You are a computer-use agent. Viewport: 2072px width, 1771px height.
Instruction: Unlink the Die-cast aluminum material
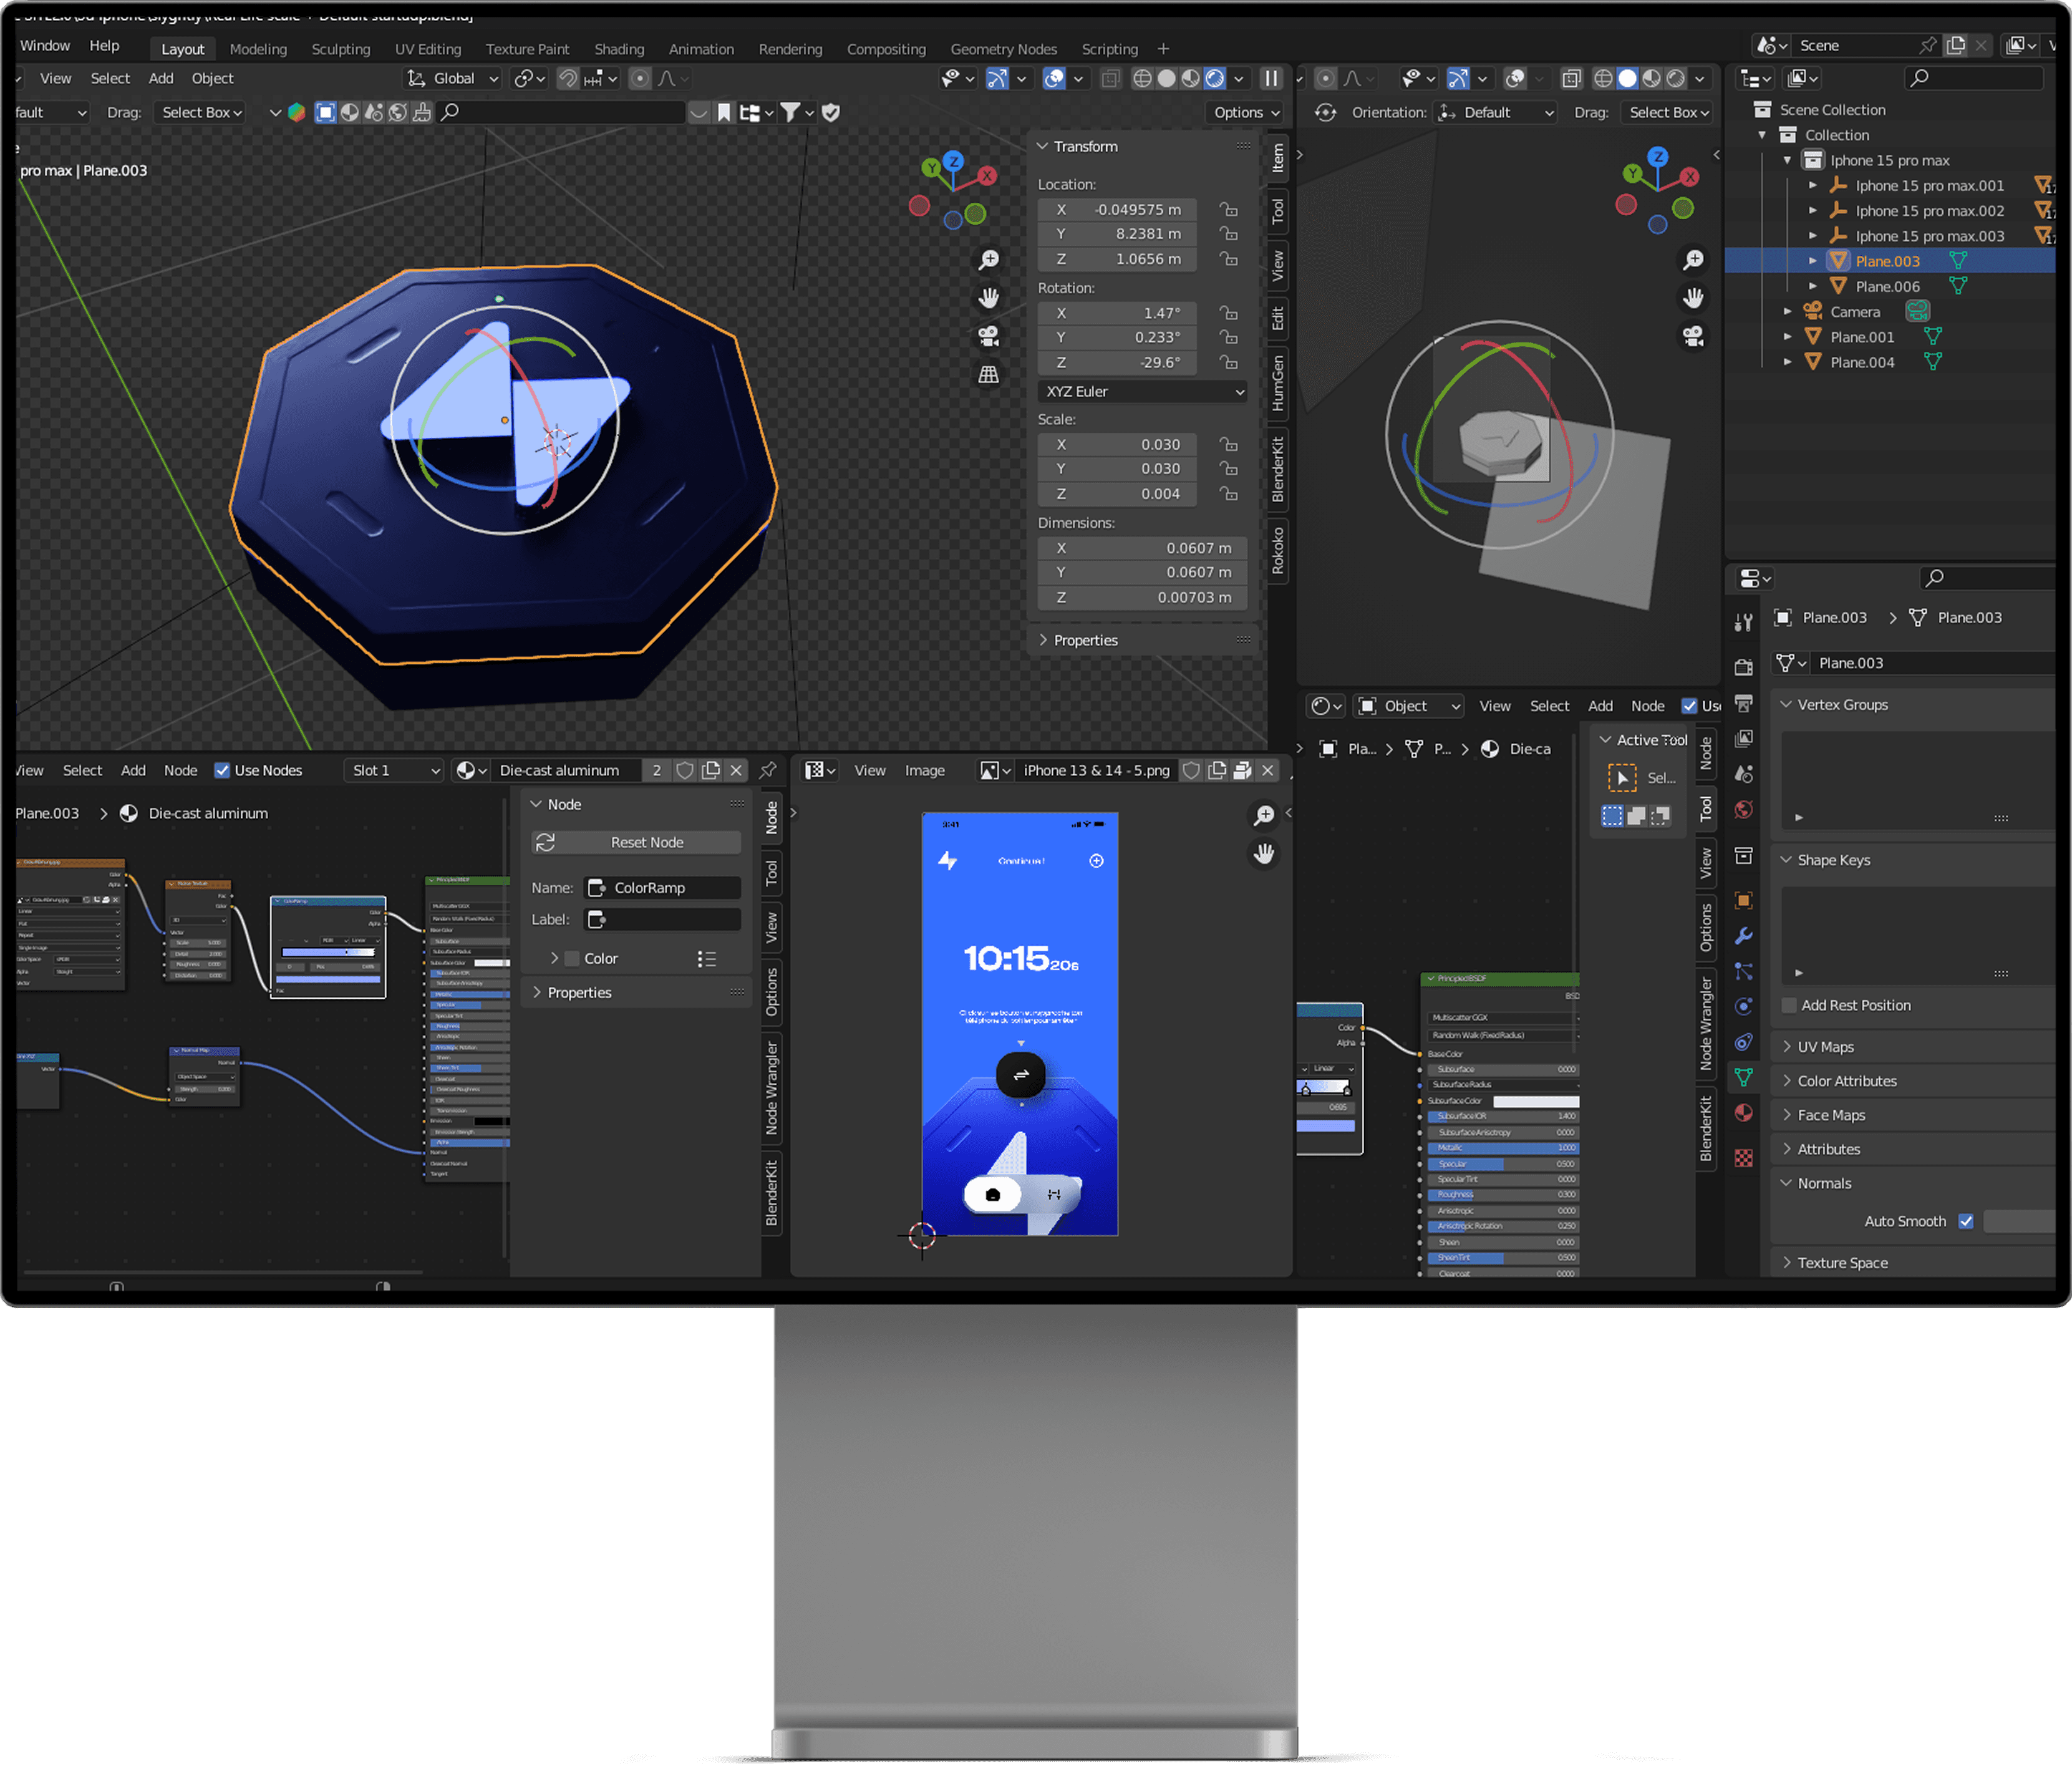coord(736,770)
